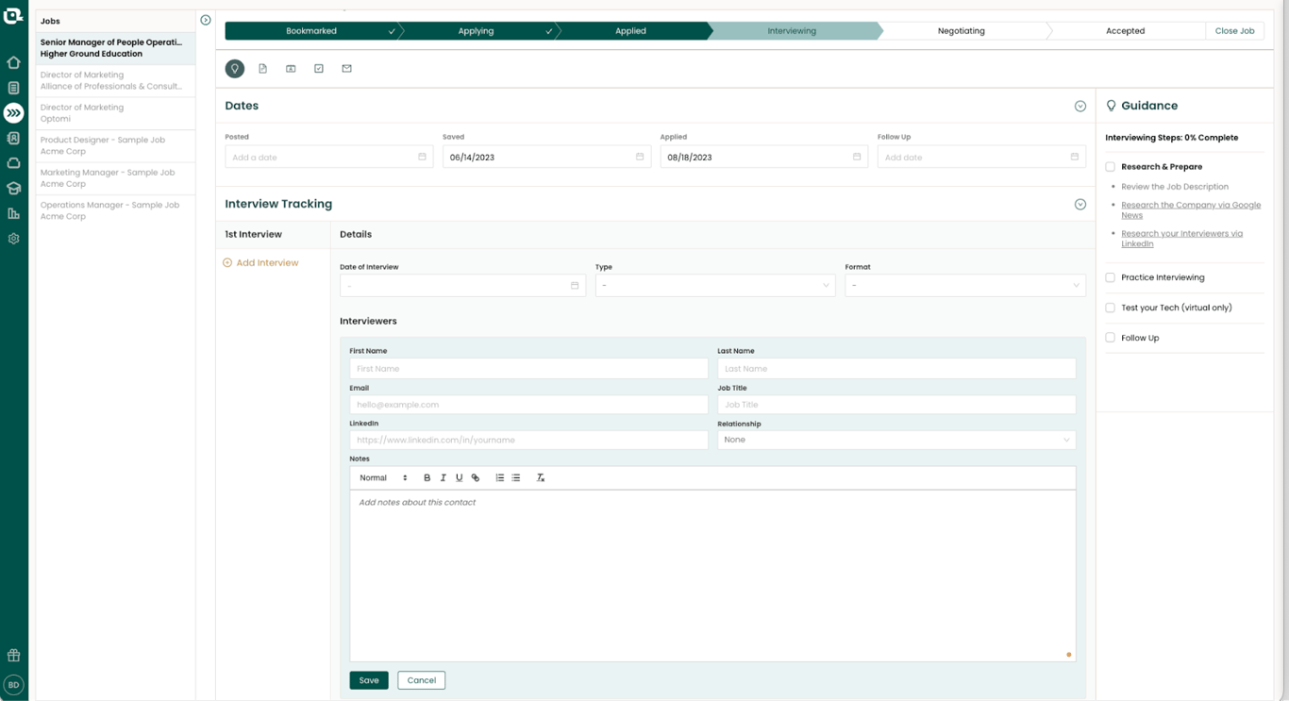Click the app logo in sidebar
The width and height of the screenshot is (1289, 701).
tap(13, 15)
